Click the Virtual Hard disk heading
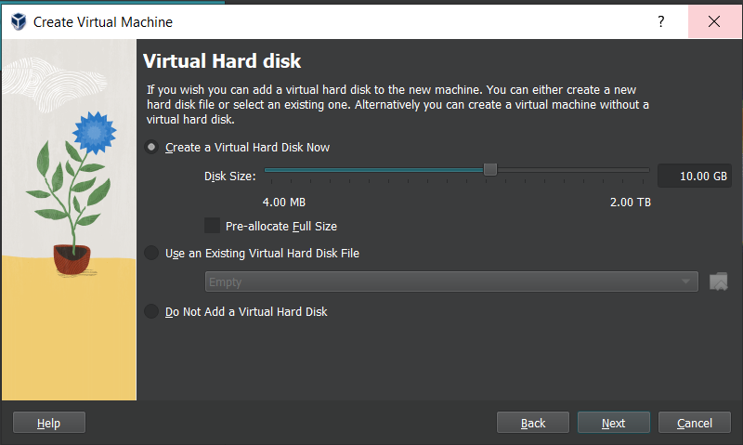743x445 pixels. tap(222, 61)
